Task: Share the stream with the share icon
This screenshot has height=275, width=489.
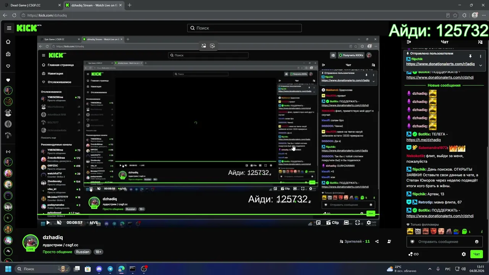Action: click(x=377, y=241)
